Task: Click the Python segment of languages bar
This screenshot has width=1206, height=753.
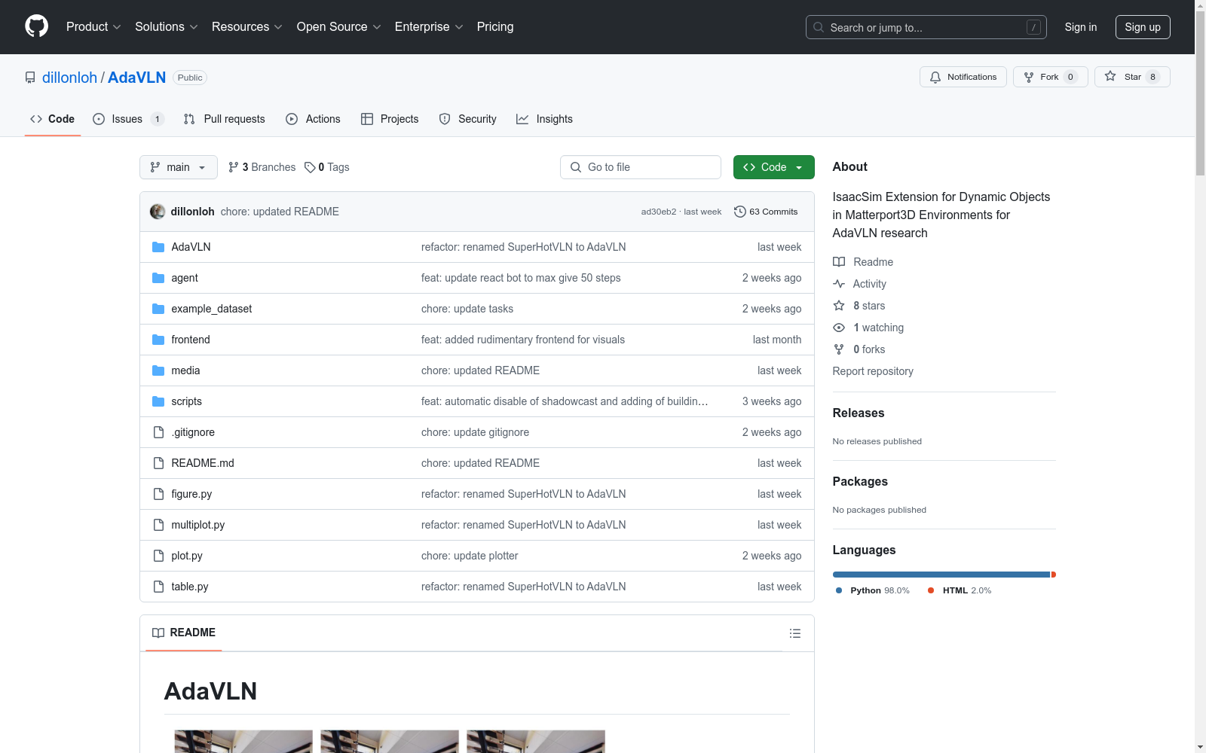Action: click(941, 575)
